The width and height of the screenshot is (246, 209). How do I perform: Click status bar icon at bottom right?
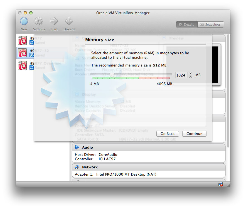tap(221, 184)
